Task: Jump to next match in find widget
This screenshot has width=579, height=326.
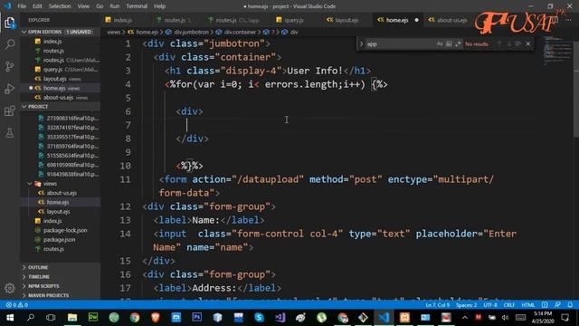Action: pyautogui.click(x=508, y=44)
